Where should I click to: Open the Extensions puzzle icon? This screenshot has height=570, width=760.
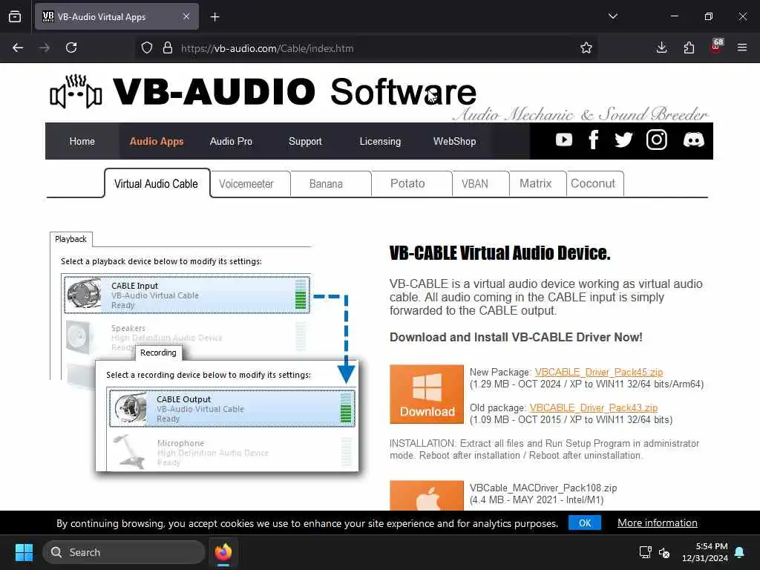pyautogui.click(x=689, y=47)
